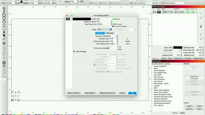Adjust the Kerf offset (mm) stepper

(117, 44)
